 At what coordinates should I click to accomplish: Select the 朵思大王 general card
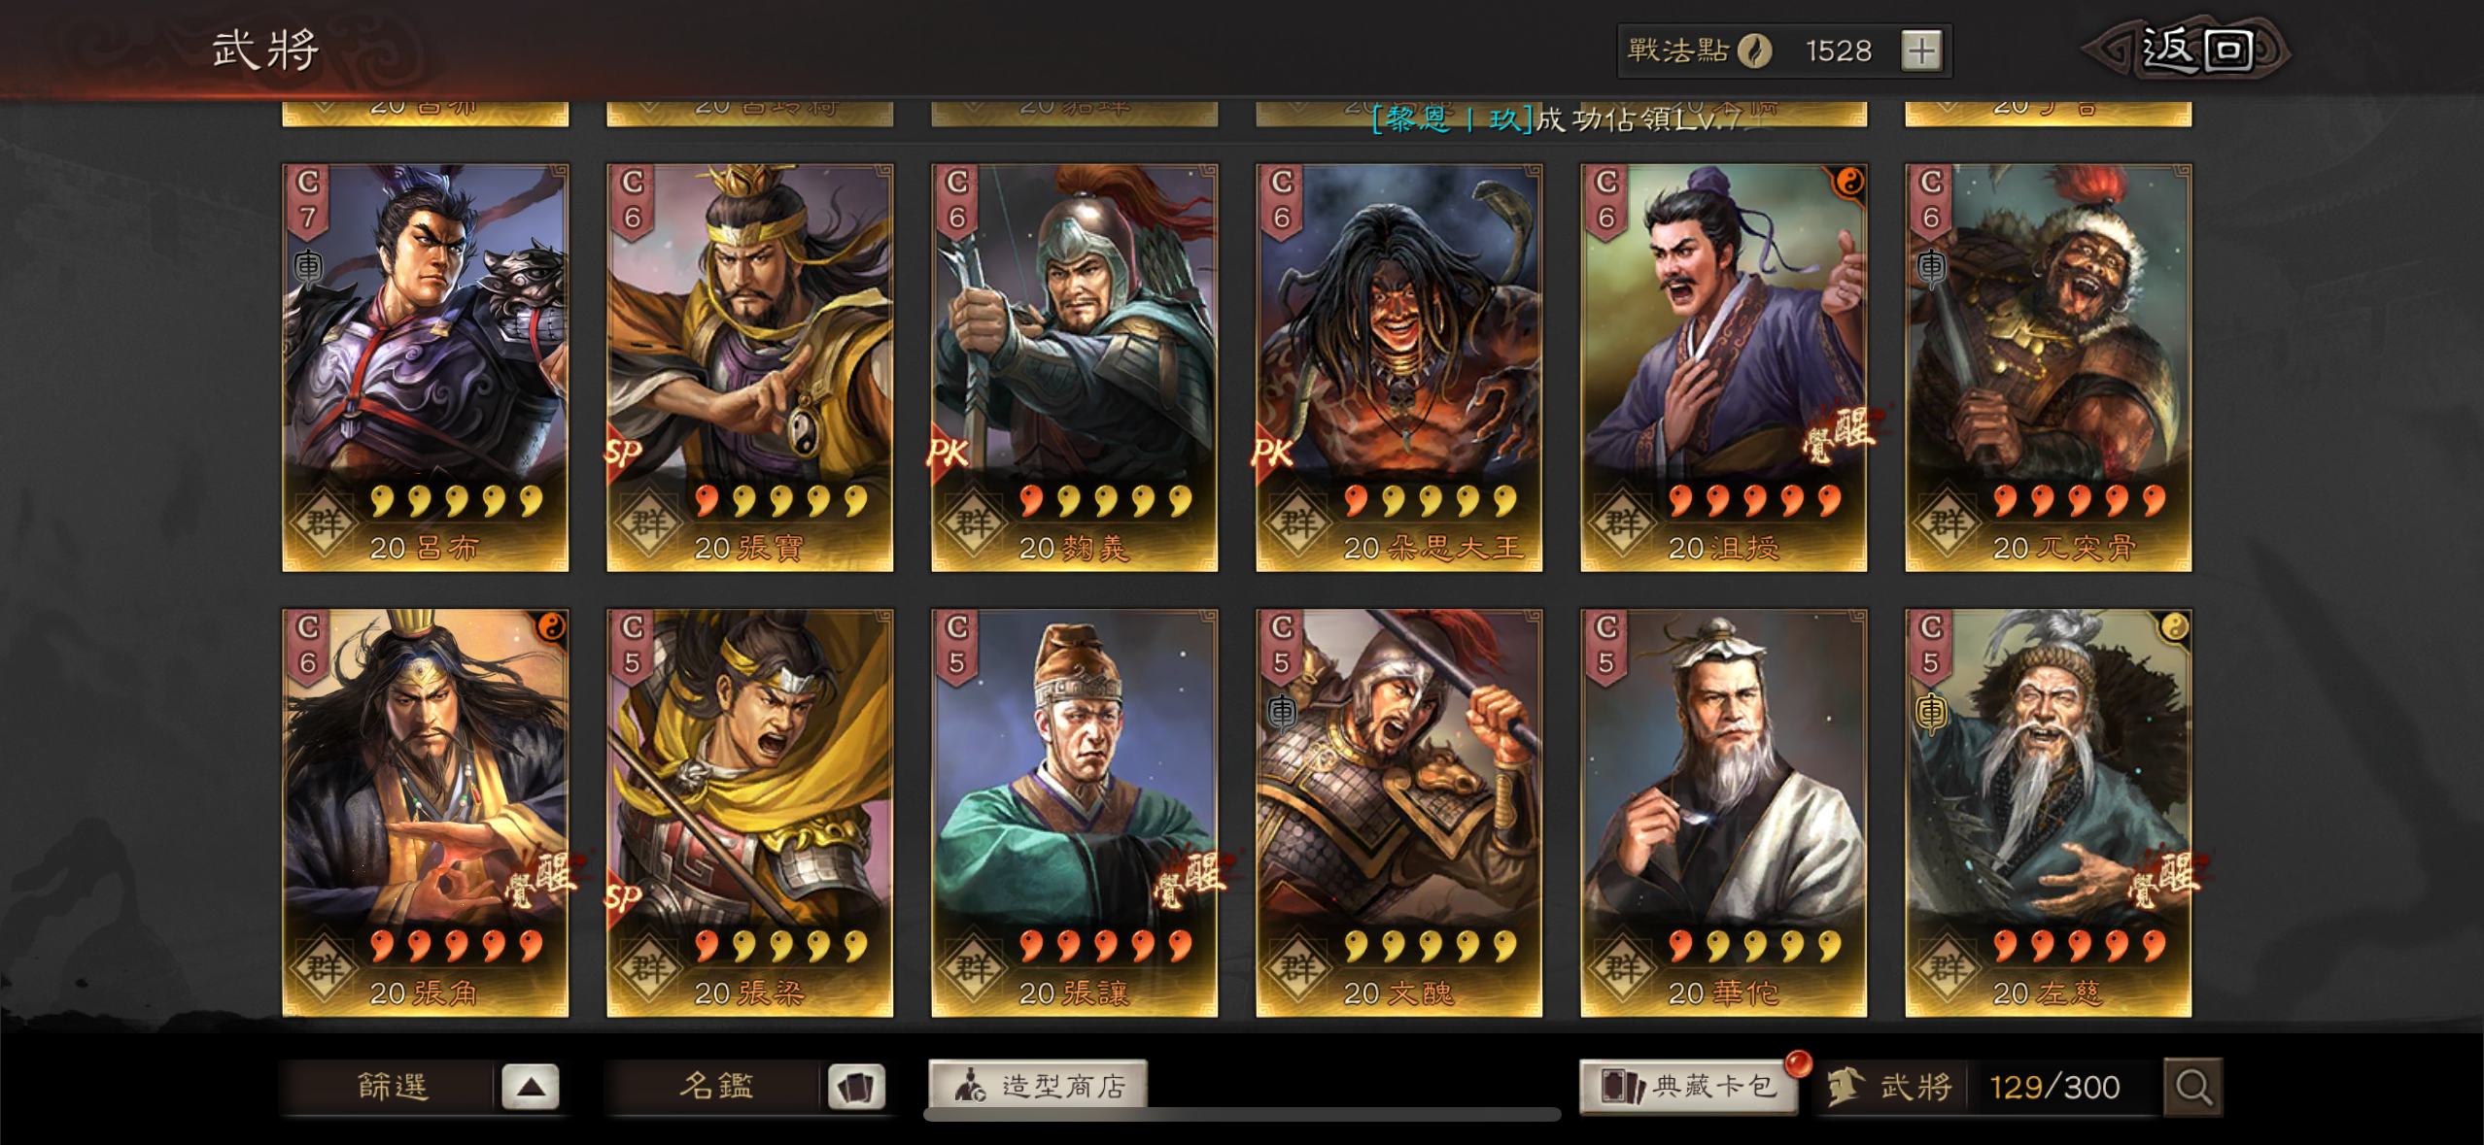[1398, 367]
